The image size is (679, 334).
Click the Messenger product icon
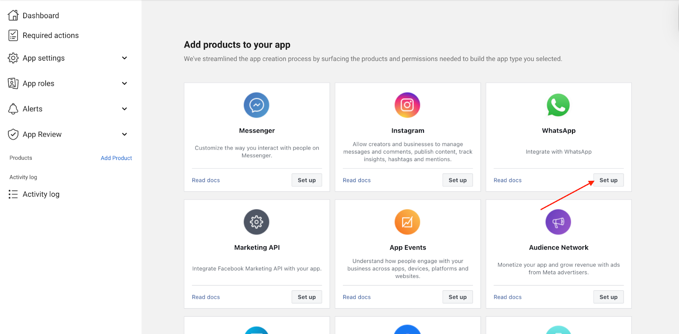pyautogui.click(x=256, y=105)
